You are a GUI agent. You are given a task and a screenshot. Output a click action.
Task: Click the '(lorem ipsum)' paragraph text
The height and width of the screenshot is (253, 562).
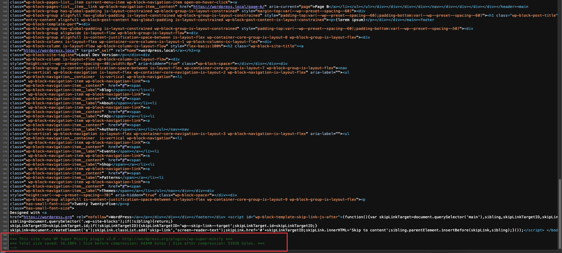350,20
